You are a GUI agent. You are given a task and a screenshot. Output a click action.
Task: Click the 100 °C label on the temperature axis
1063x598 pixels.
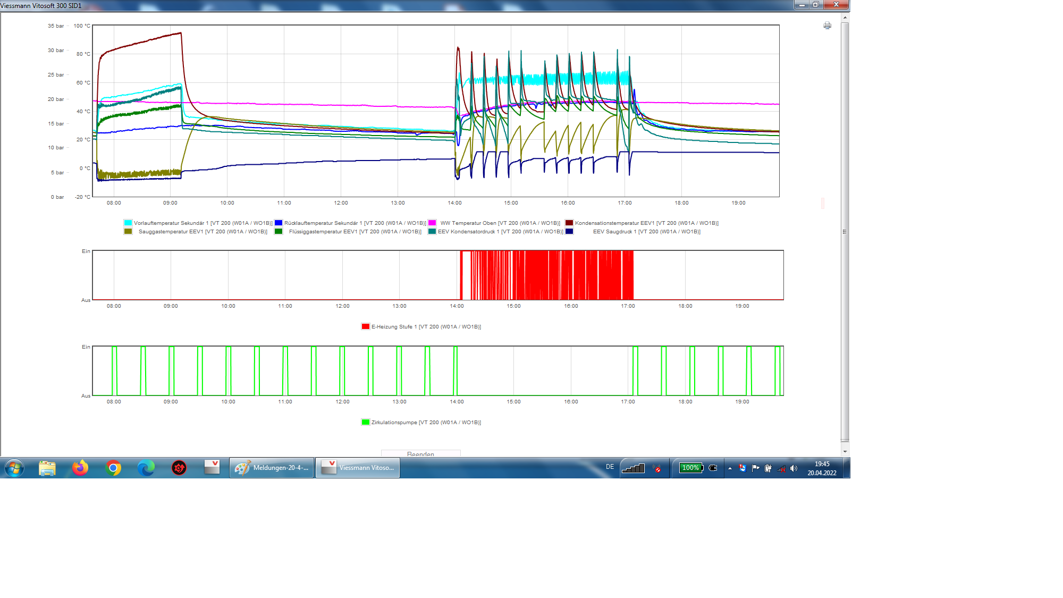(x=82, y=26)
